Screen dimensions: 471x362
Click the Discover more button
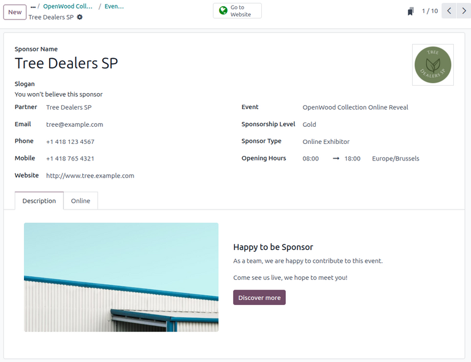[259, 298]
